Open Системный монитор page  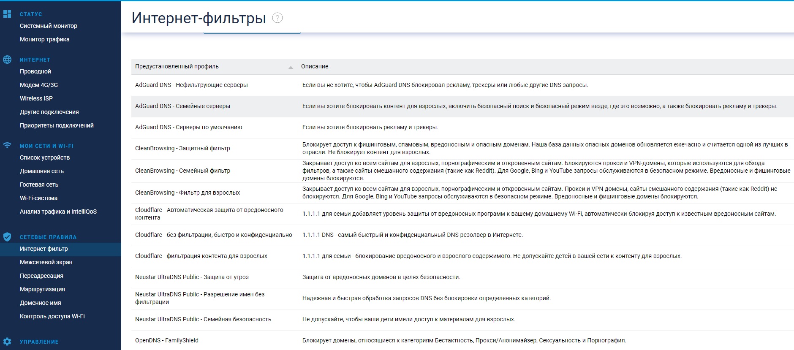[x=48, y=26]
